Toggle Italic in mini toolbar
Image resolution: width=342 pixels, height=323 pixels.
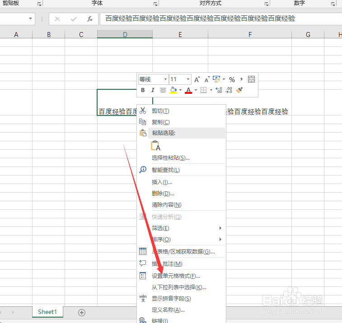click(153, 90)
